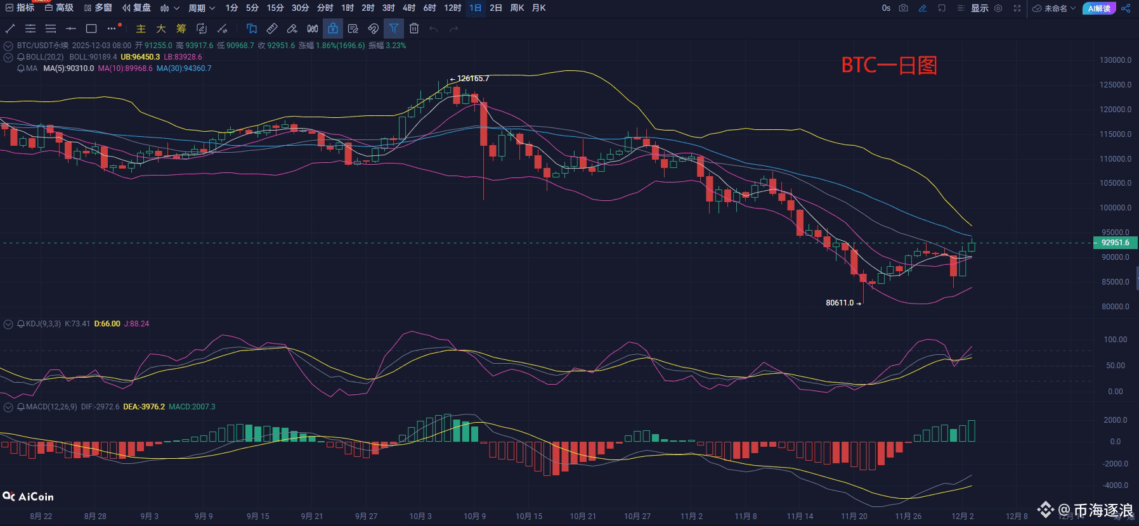Toggle the pencil drawing mode icon
The width and height of the screenshot is (1139, 526).
(x=923, y=8)
